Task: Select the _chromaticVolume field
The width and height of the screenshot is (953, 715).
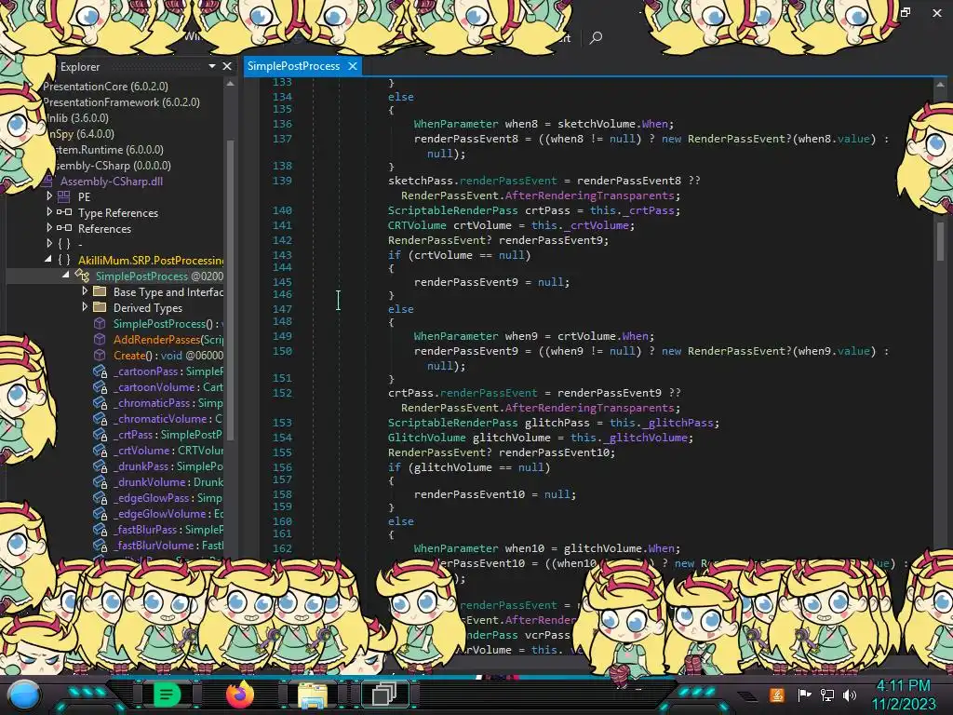Action: tap(168, 418)
